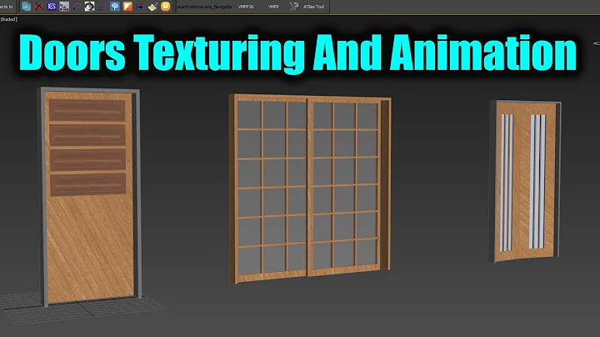Click the yellow round toolbar icon
This screenshot has height=337, width=600.
point(165,6)
